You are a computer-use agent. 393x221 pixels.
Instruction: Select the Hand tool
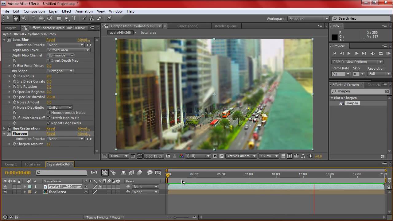(x=16, y=18)
